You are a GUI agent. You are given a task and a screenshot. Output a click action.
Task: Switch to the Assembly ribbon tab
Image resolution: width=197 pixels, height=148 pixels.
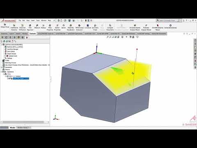[x=4, y=34]
